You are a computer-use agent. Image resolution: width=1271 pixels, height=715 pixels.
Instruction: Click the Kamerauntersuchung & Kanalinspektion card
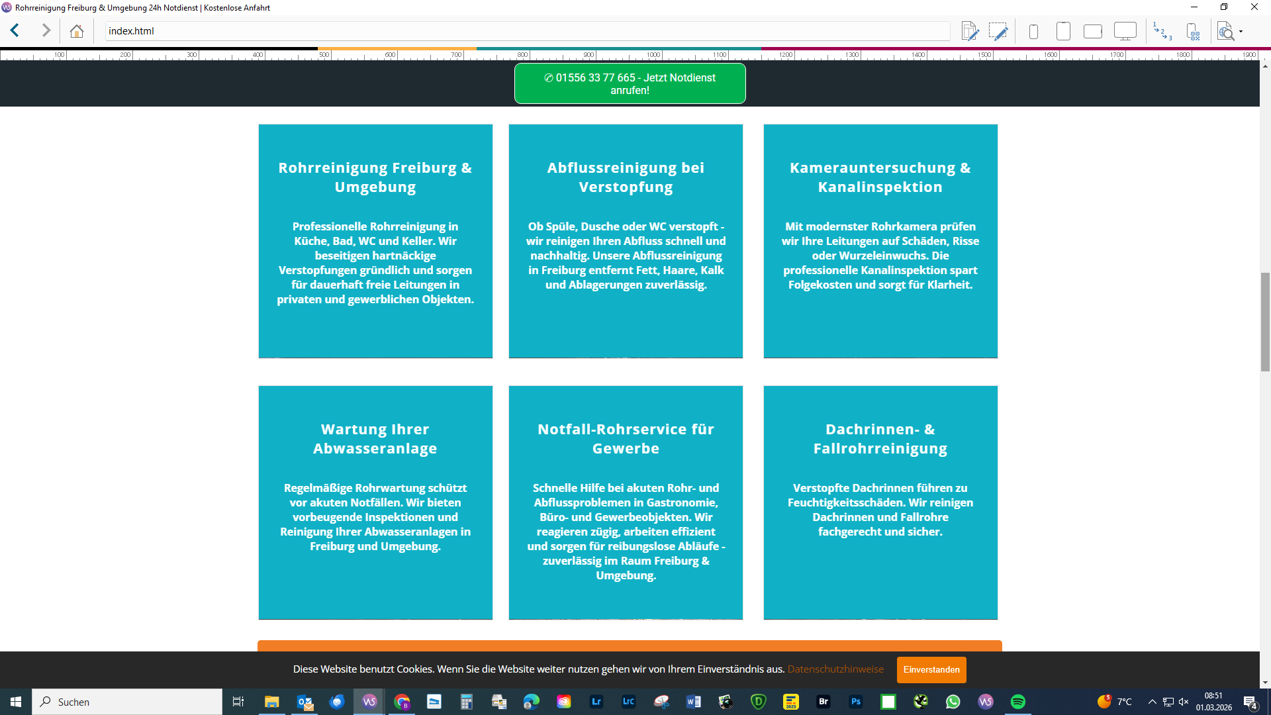tap(880, 241)
